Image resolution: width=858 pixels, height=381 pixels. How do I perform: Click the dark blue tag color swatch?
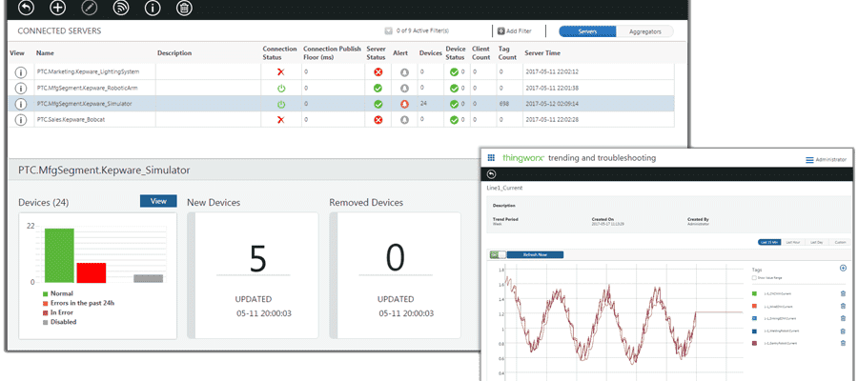(x=755, y=331)
